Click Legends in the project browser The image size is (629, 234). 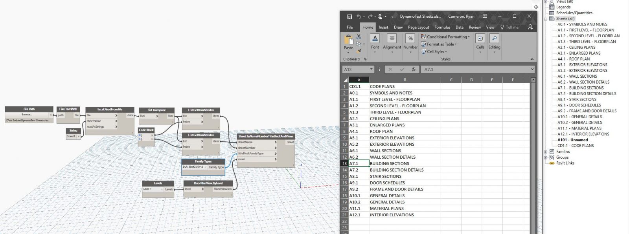tap(563, 7)
